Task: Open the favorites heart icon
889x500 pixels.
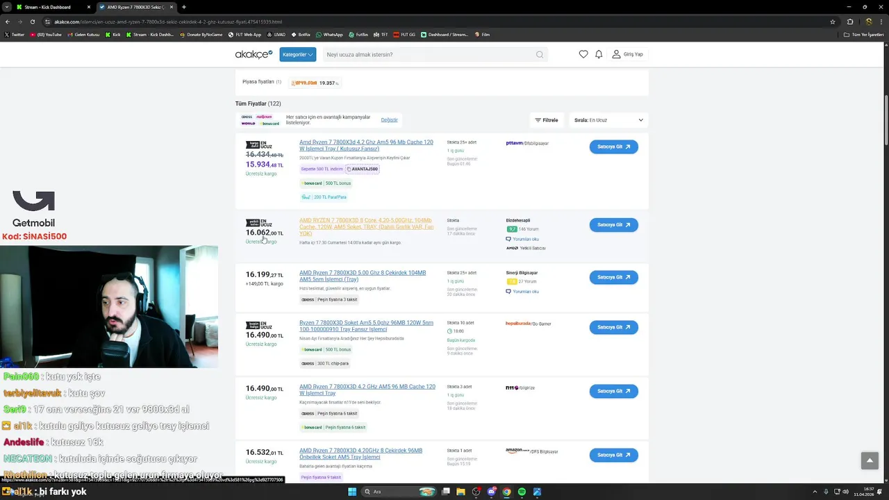Action: (583, 54)
